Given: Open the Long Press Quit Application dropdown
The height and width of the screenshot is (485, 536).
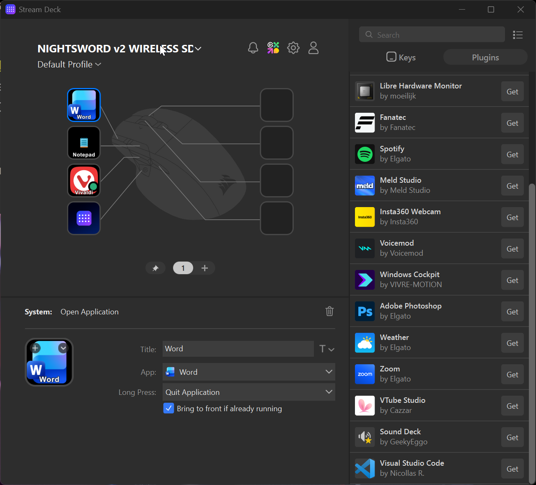Looking at the screenshot, I should pyautogui.click(x=249, y=392).
